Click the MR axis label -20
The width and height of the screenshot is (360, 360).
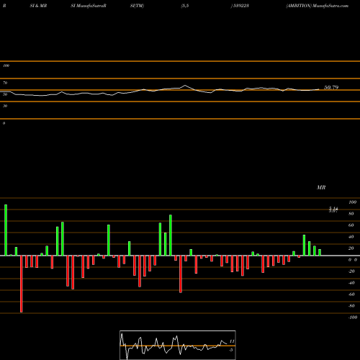(351, 271)
